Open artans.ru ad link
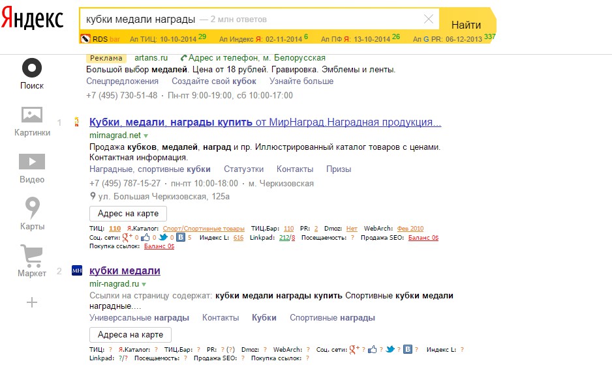 pyautogui.click(x=151, y=57)
